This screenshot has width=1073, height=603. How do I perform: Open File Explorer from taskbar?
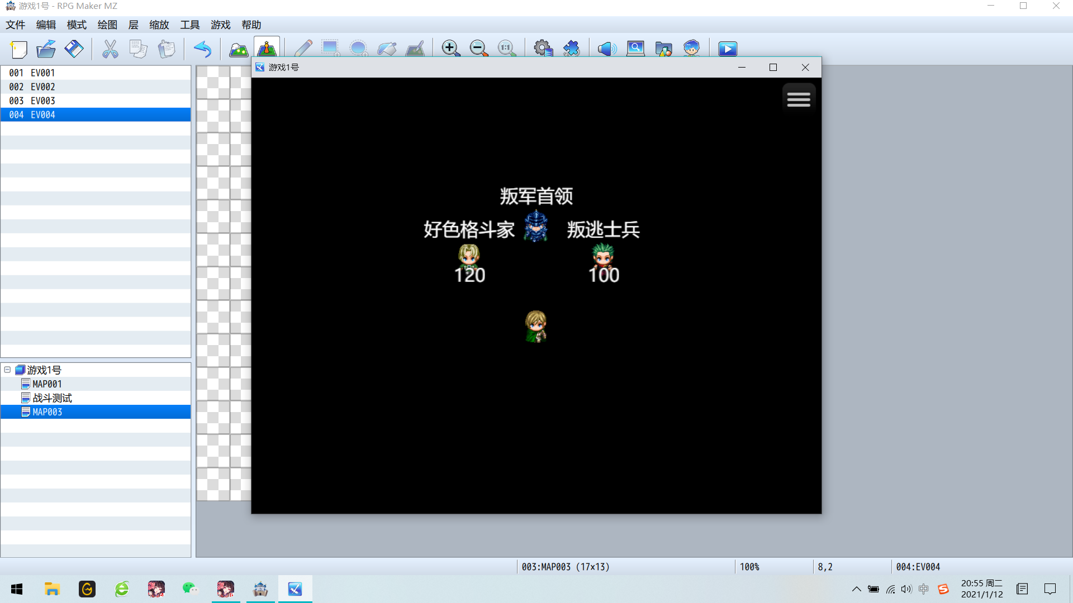[52, 589]
